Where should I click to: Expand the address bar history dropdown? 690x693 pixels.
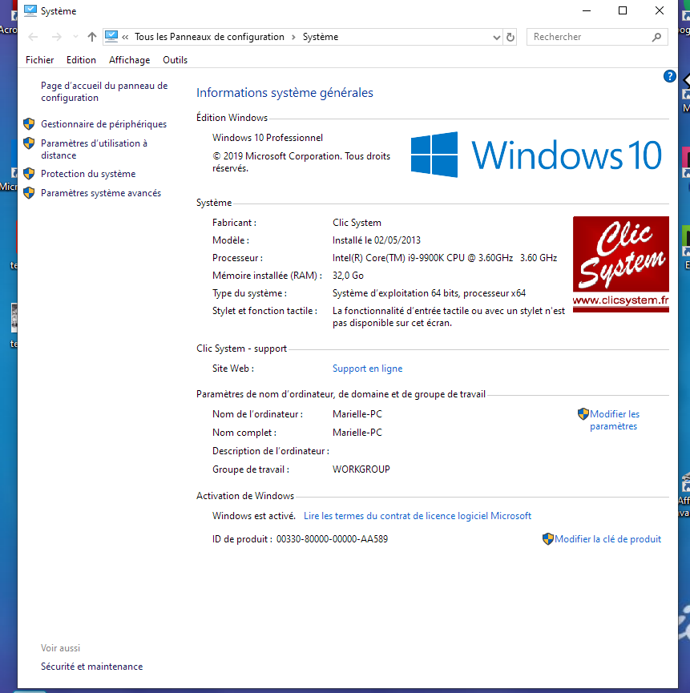(x=497, y=38)
